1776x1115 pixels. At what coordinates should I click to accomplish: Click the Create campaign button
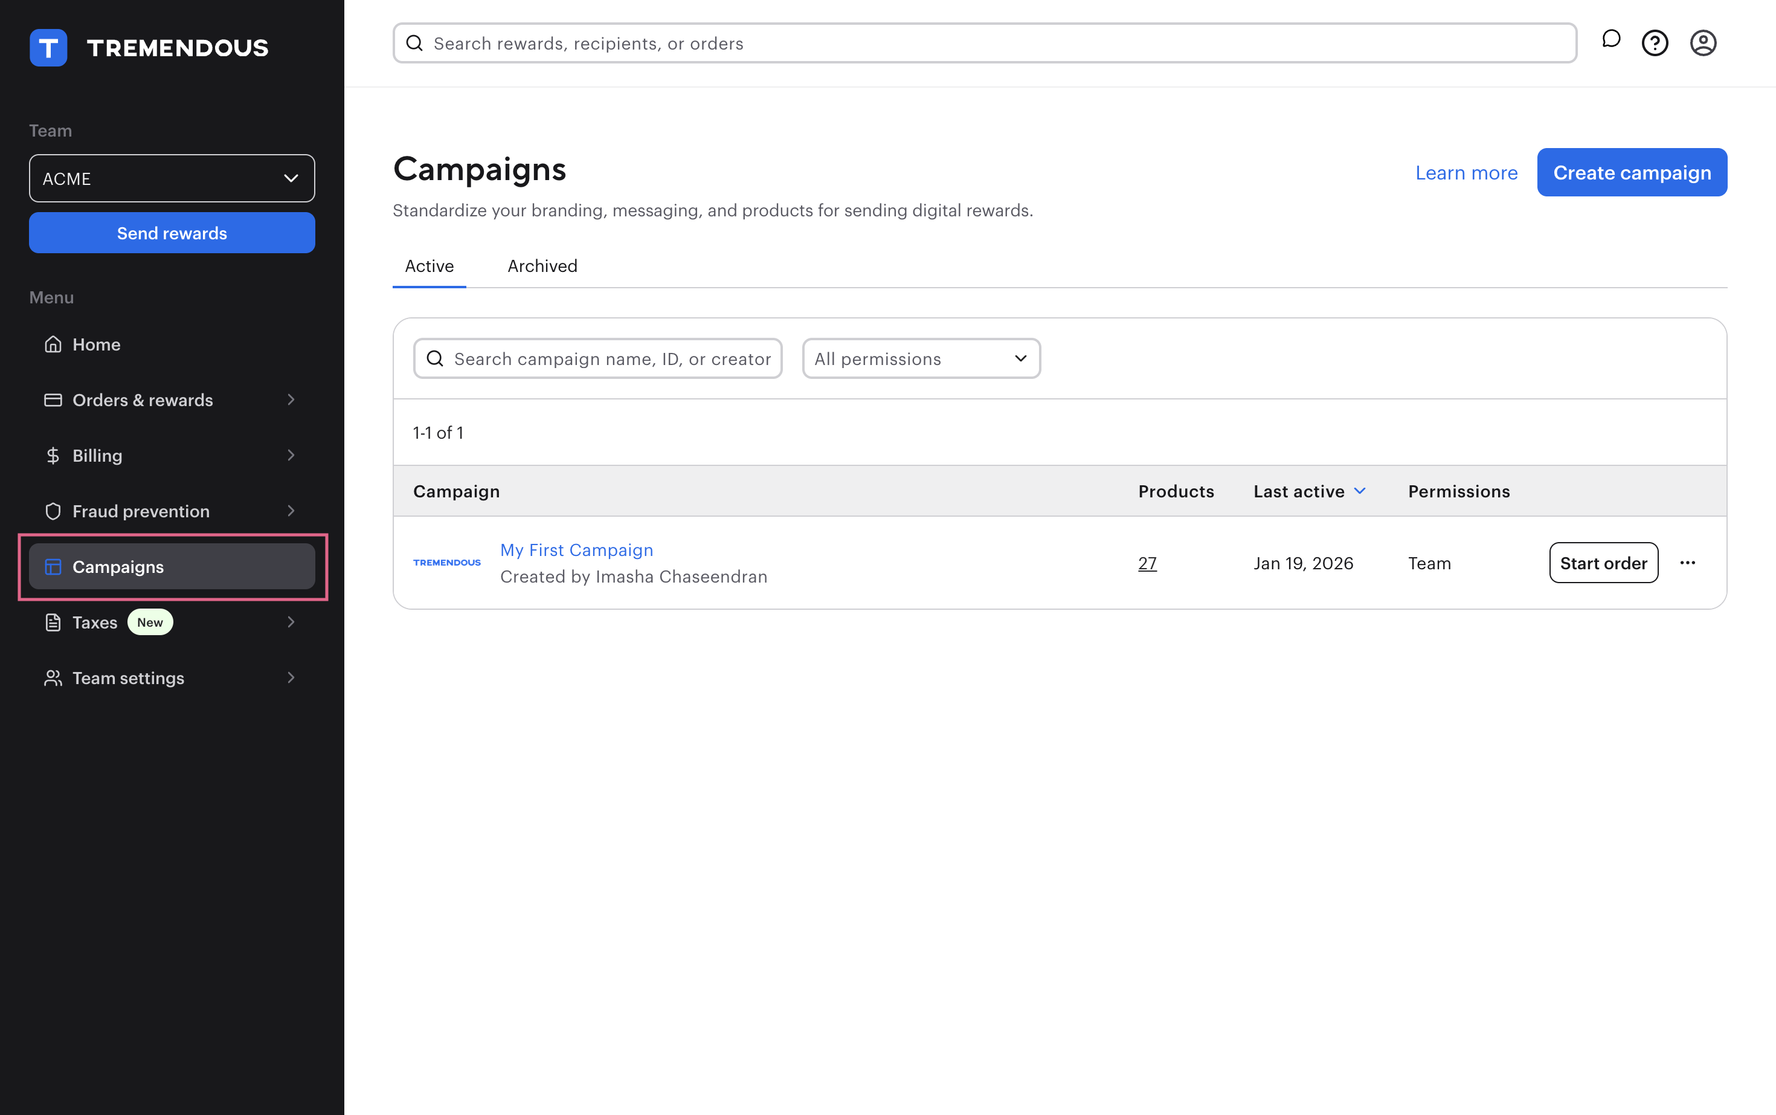click(x=1631, y=173)
